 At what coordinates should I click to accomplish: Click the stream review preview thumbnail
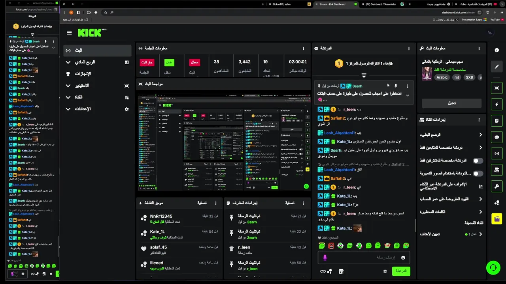[223, 142]
